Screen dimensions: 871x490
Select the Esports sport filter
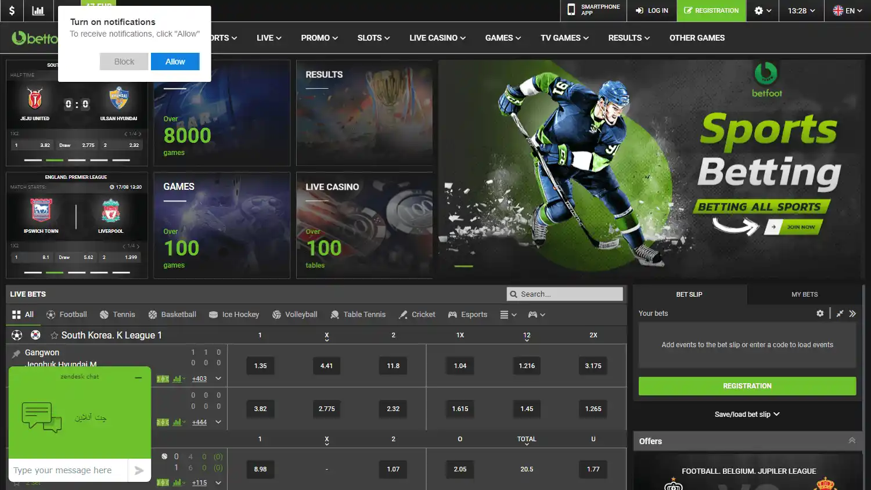pos(467,315)
